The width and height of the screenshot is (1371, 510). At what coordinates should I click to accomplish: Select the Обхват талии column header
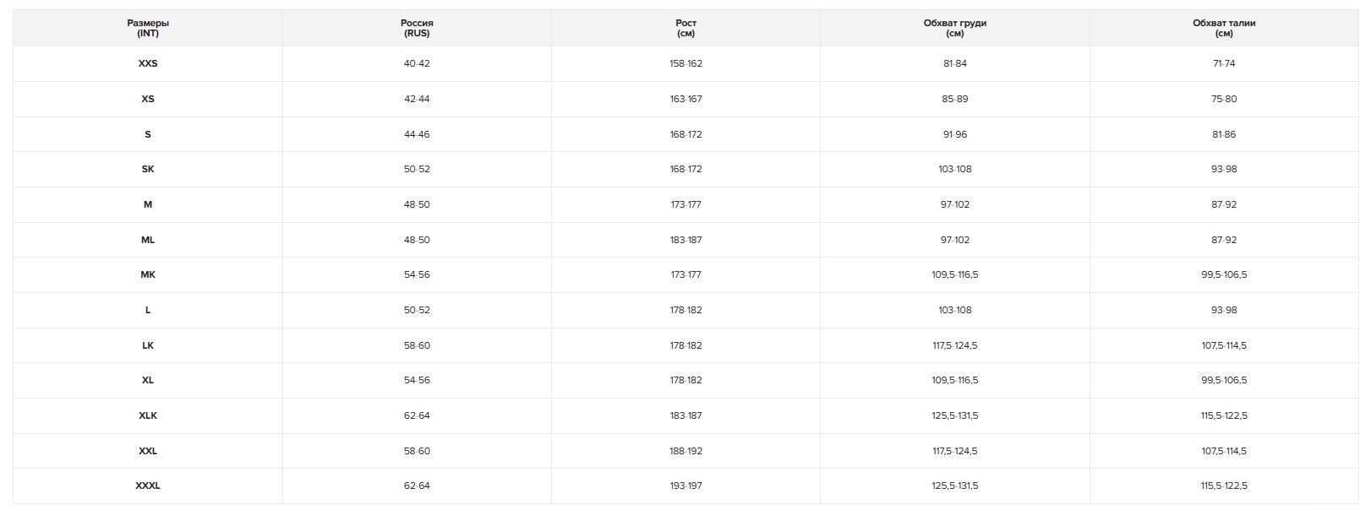(1223, 28)
